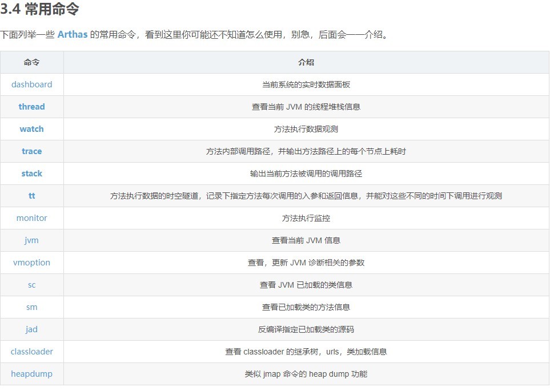This screenshot has width=550, height=391.
Task: Click the 3.4 常用命令 section heading
Action: (39, 10)
